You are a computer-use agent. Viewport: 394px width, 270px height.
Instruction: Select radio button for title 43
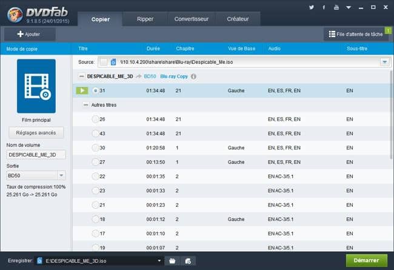(95, 133)
